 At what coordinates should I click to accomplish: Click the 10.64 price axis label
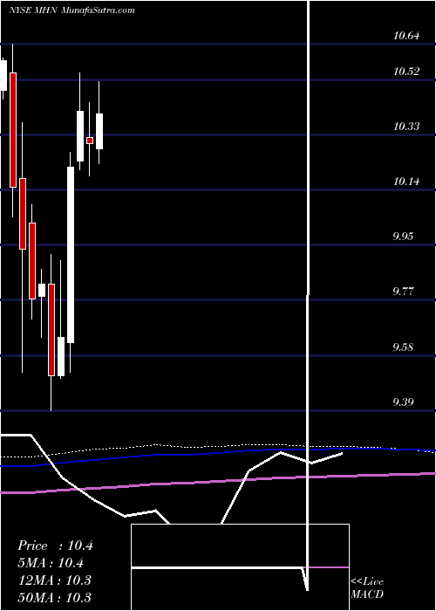(x=406, y=36)
